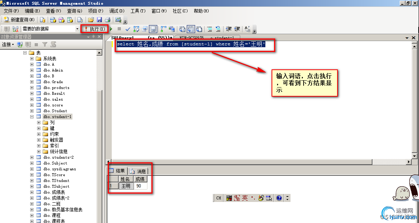Screen dimensions: 419x223
Task: Open the file with the folder icon
Action: 91,20
